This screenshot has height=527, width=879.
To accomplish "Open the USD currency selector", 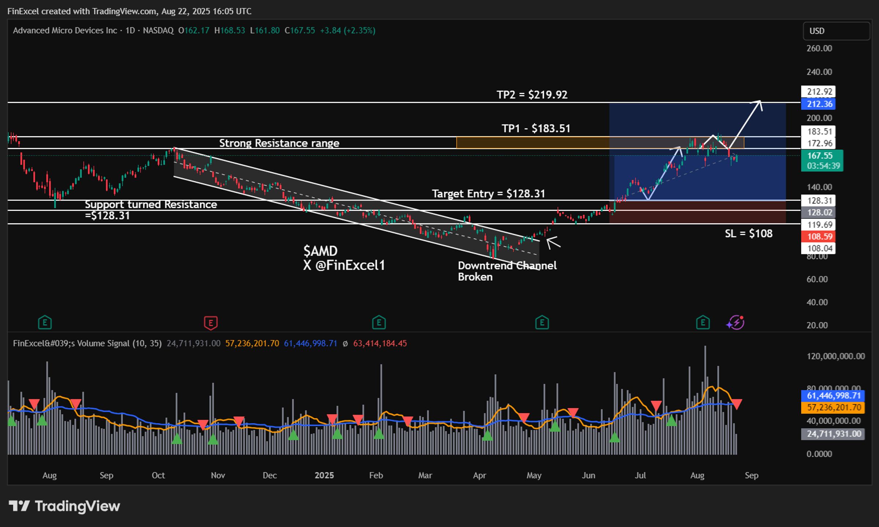I will pyautogui.click(x=836, y=31).
